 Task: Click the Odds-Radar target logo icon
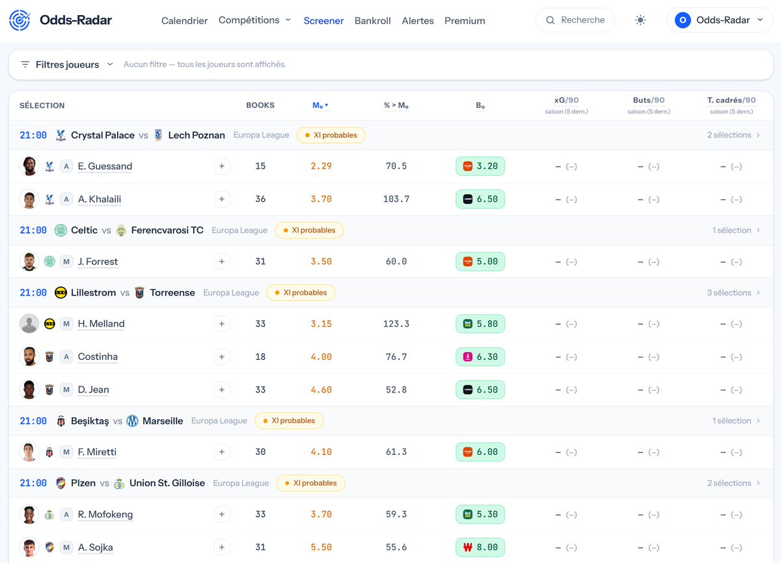pos(20,20)
